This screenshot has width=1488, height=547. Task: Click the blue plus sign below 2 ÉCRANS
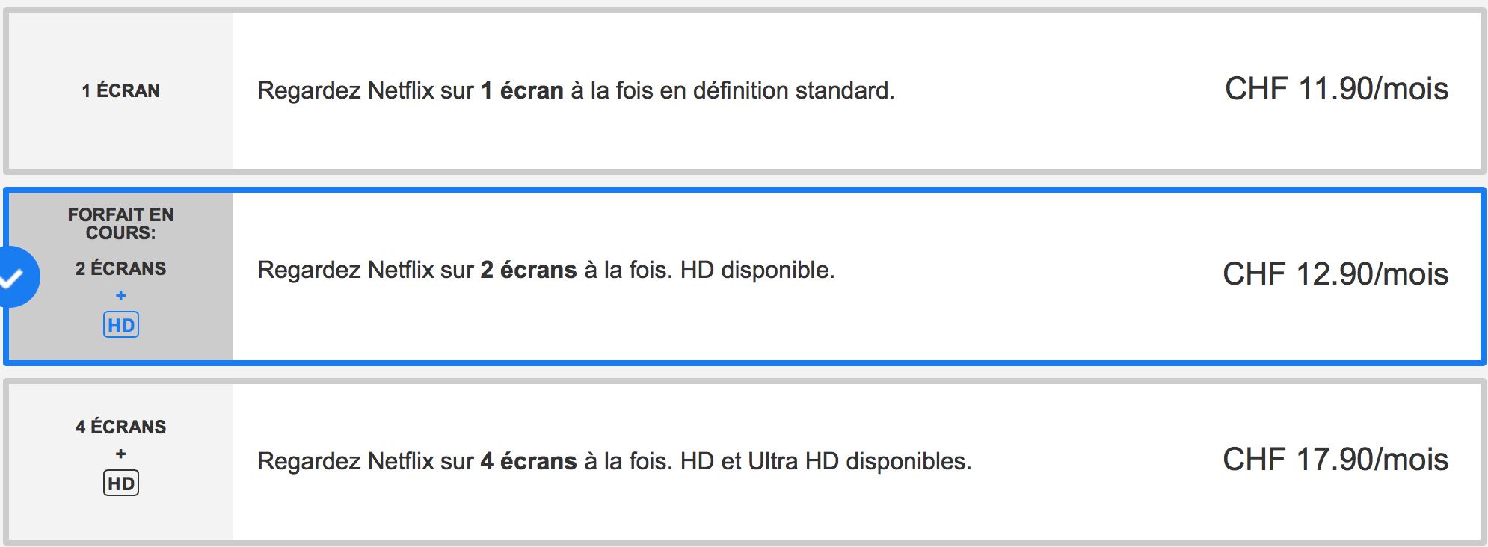tap(121, 296)
